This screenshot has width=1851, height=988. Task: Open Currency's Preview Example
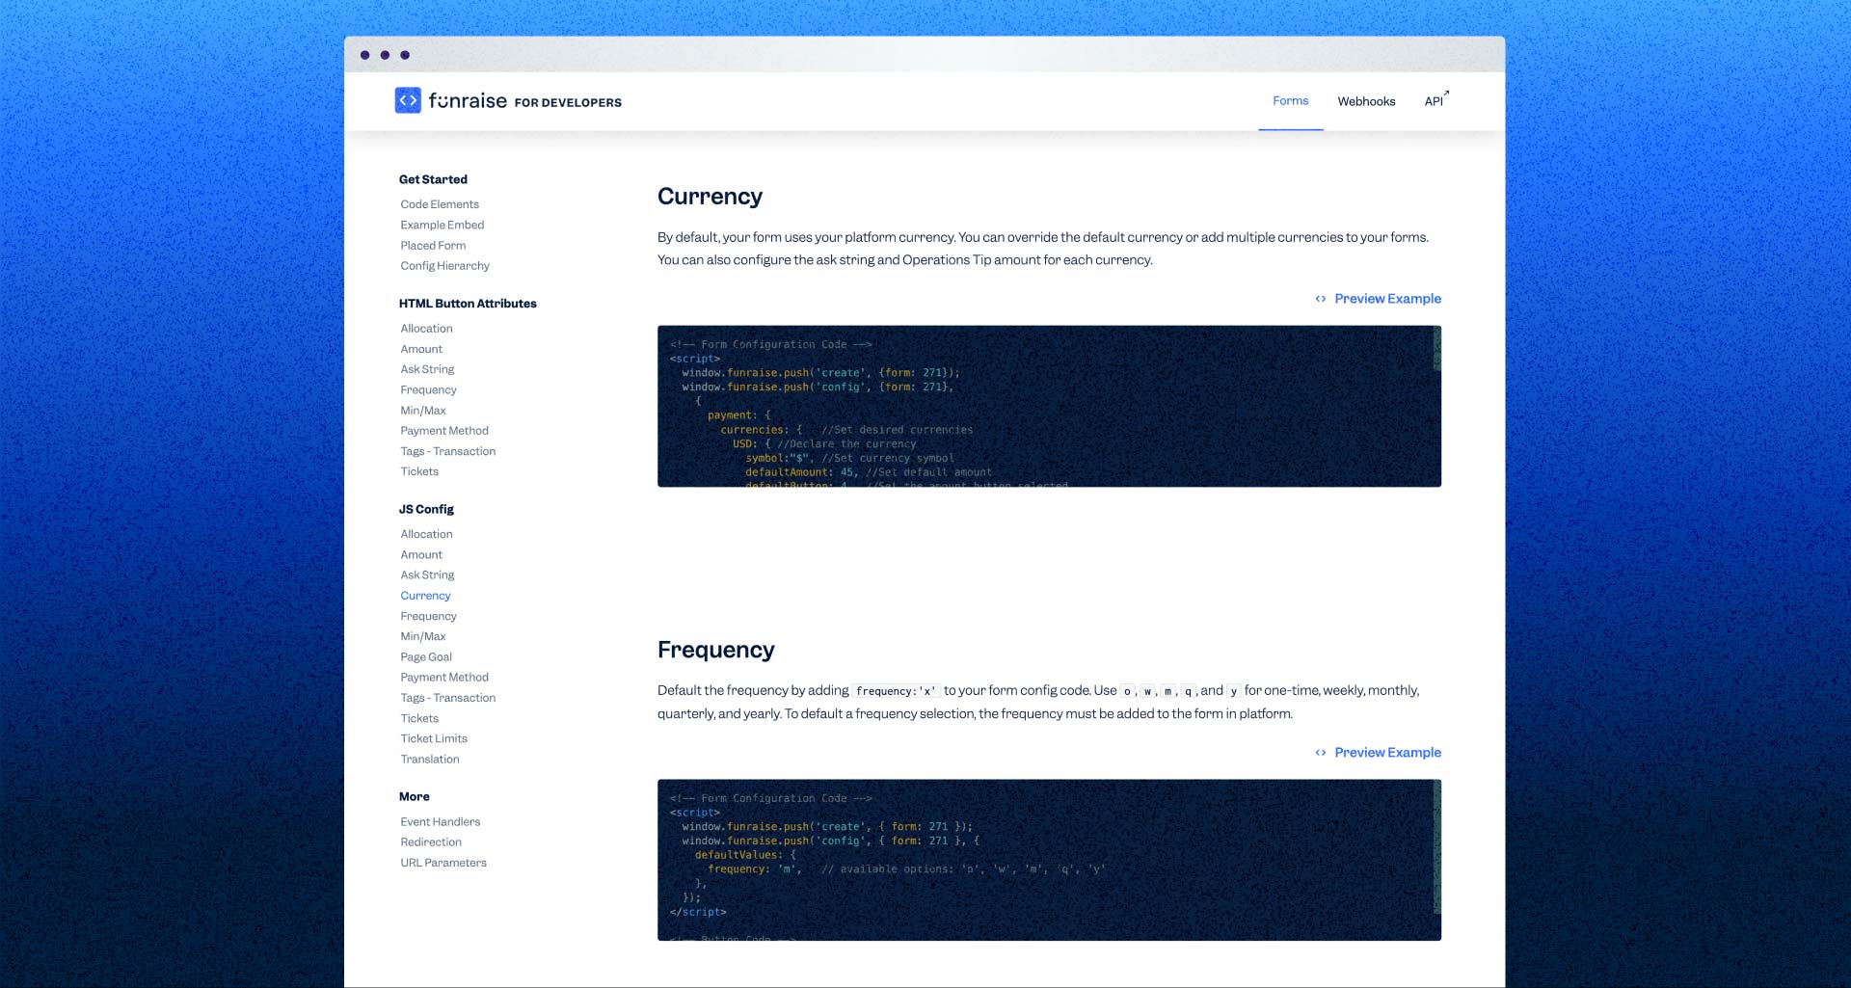tap(1387, 299)
